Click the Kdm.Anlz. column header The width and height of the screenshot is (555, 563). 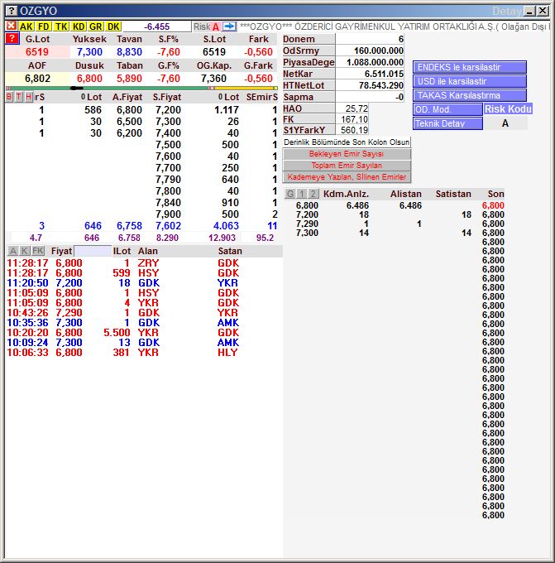pyautogui.click(x=346, y=194)
